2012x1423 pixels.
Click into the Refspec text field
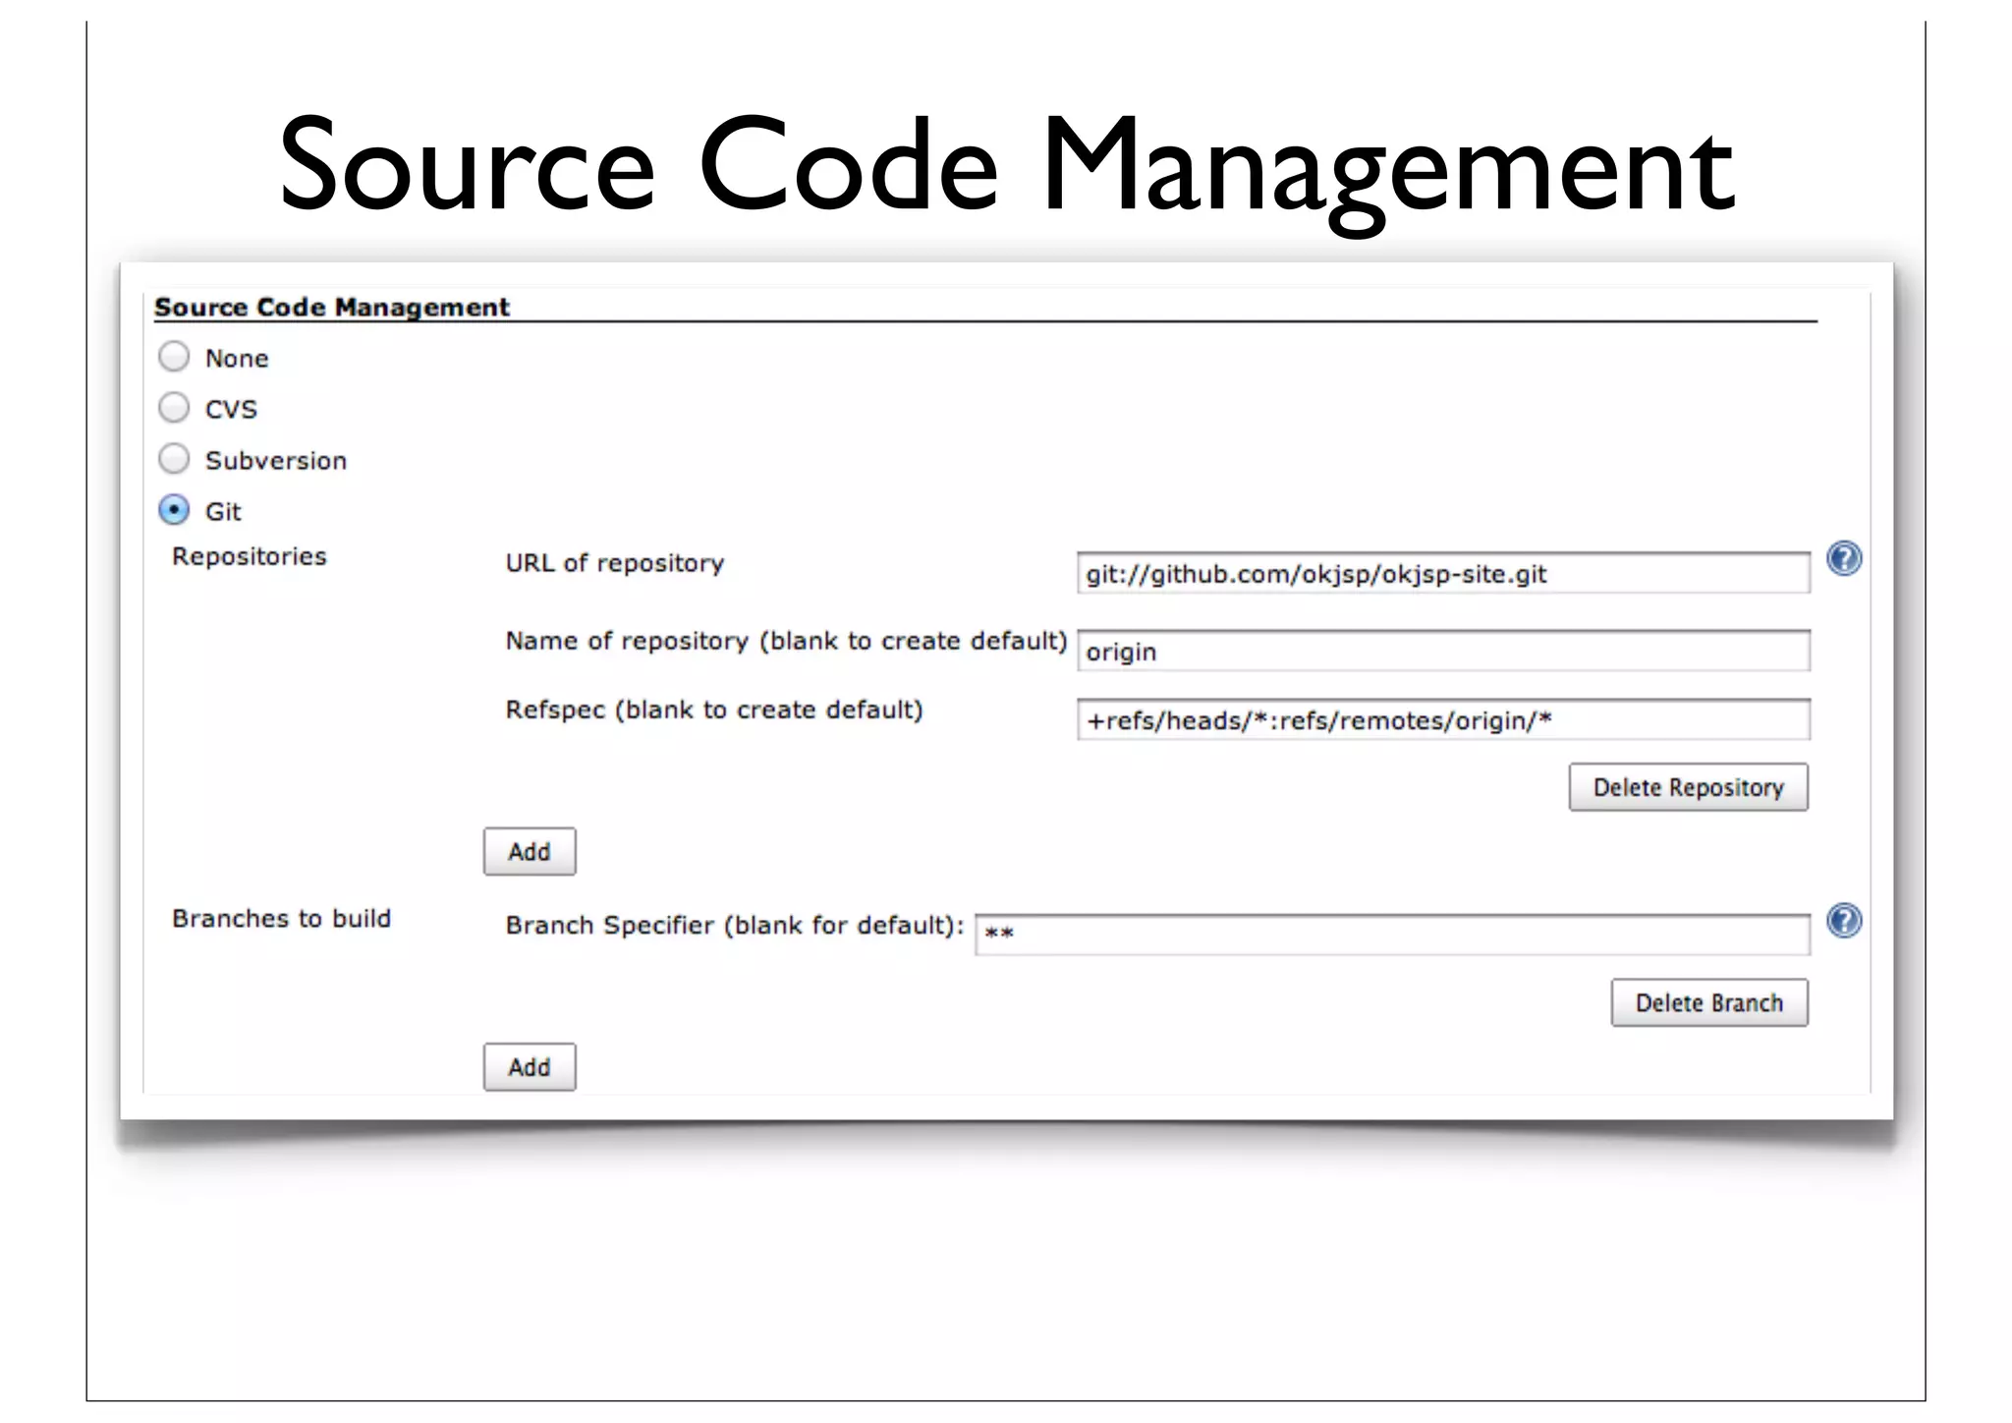point(1442,720)
